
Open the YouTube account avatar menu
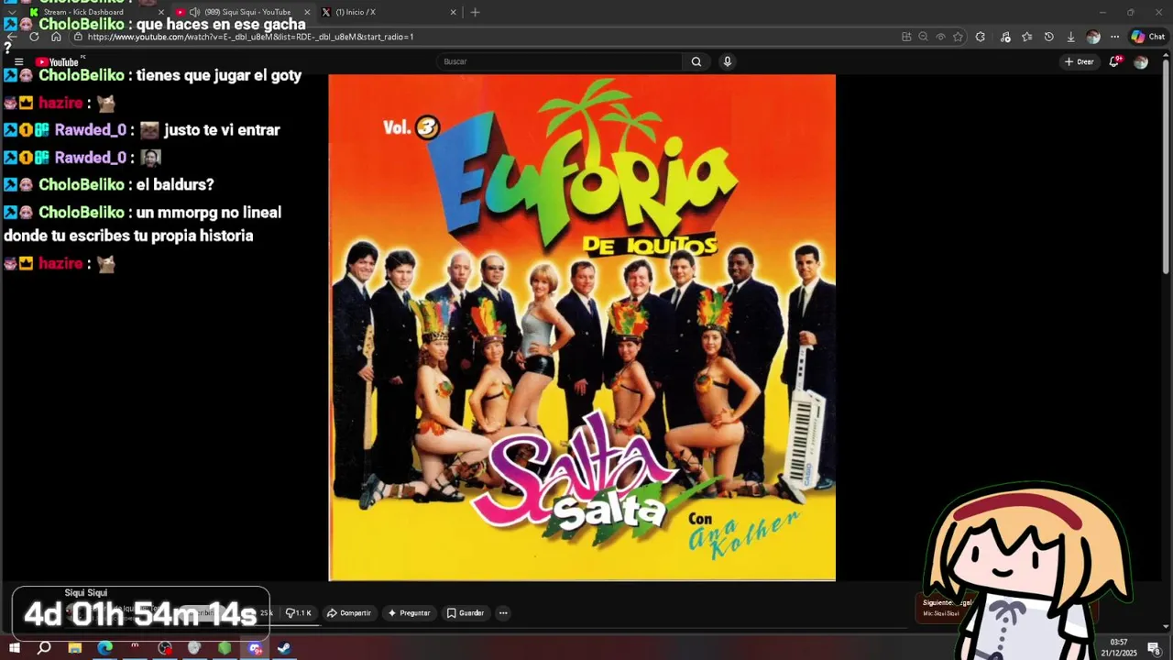coord(1141,61)
